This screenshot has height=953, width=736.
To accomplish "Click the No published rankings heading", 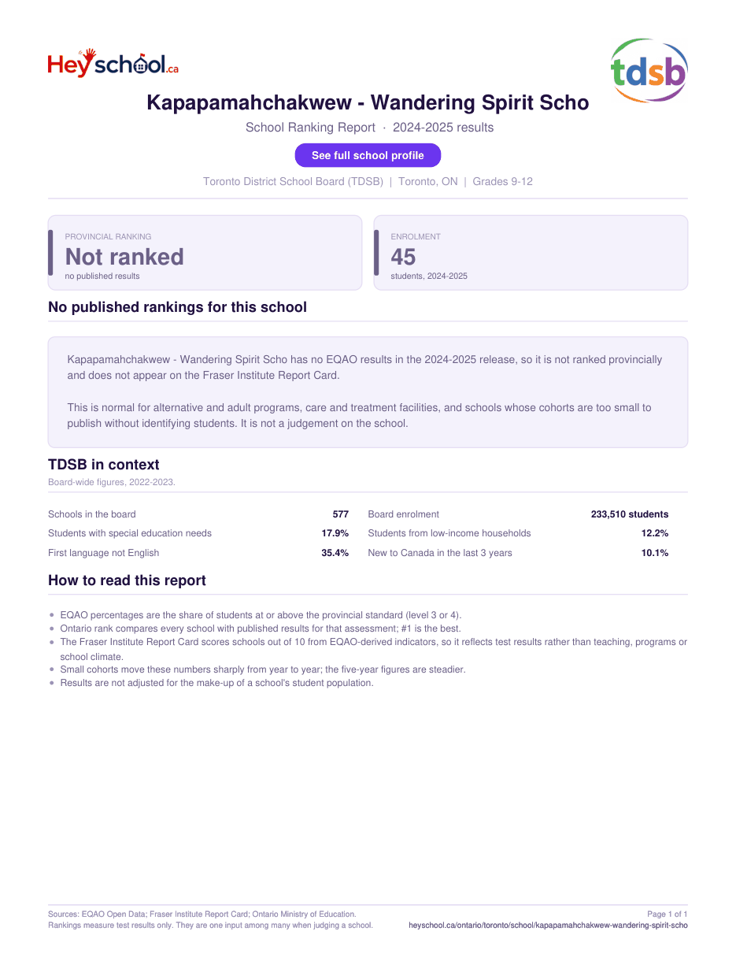I will click(177, 307).
